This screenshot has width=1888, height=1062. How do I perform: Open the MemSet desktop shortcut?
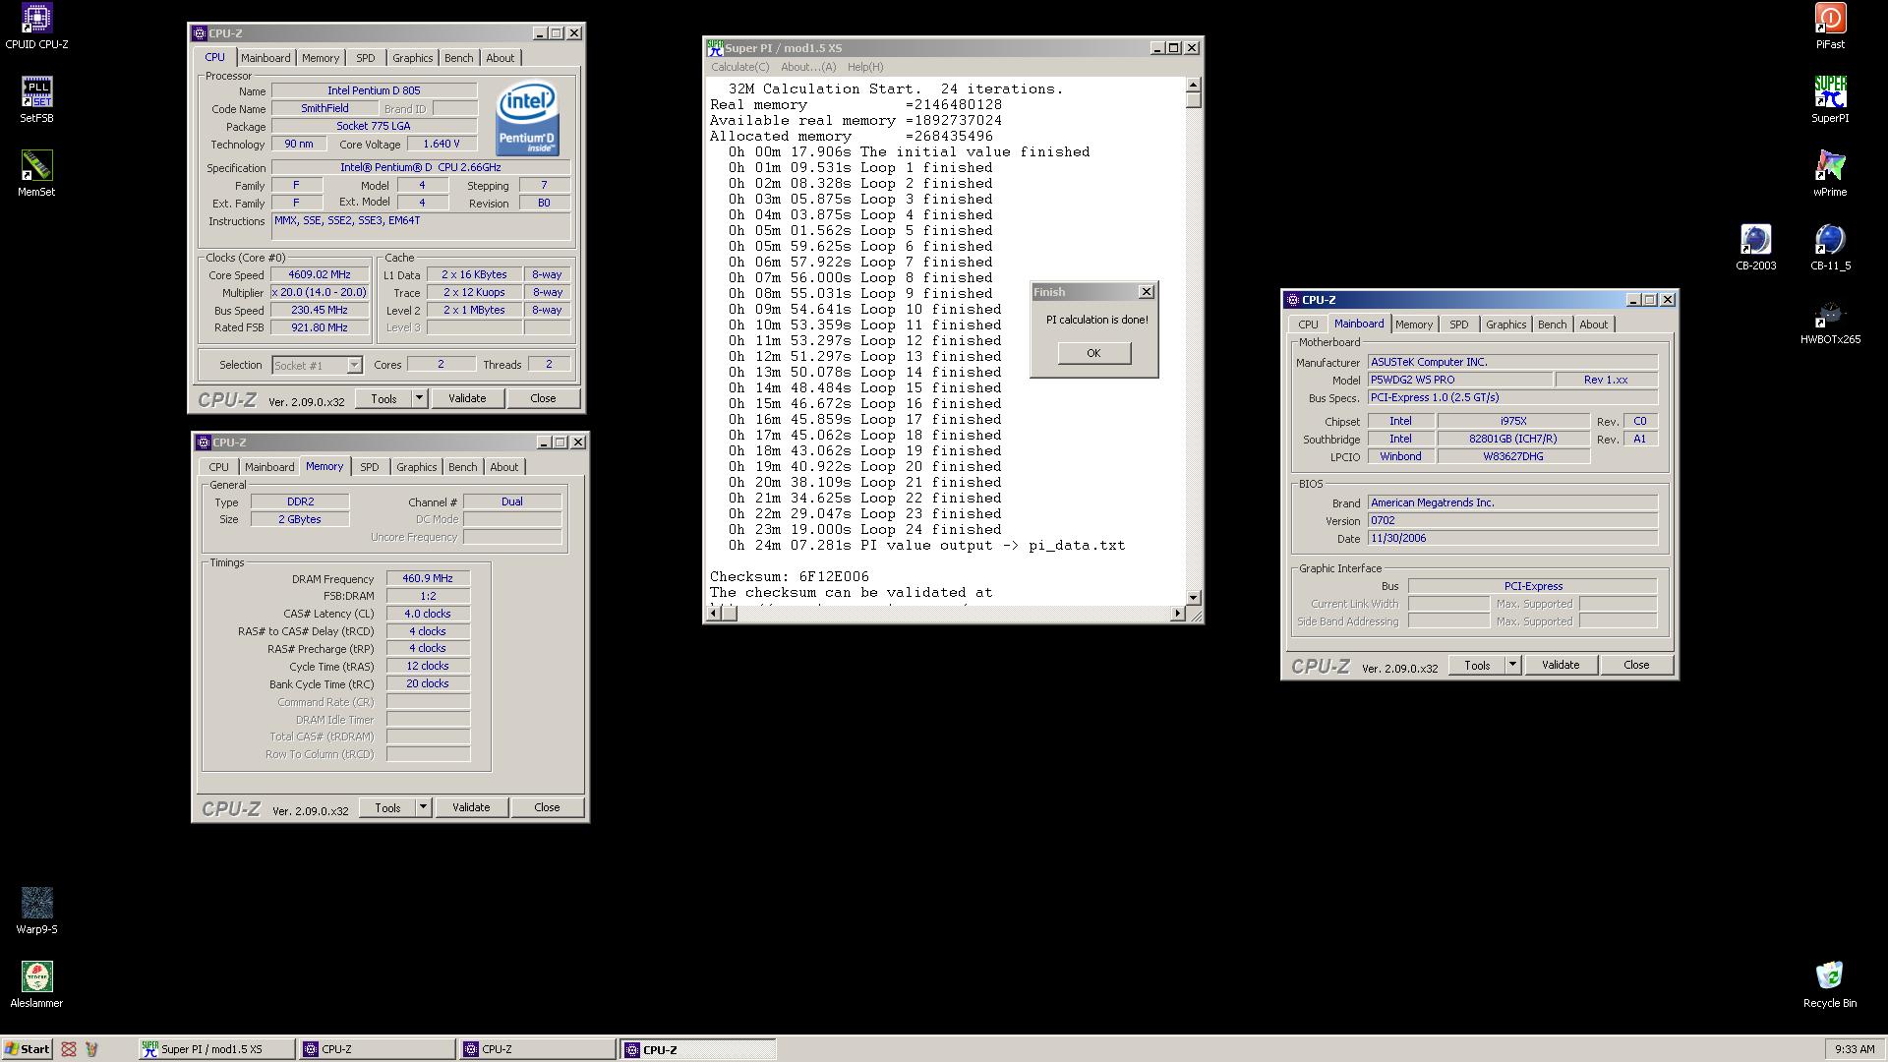tap(36, 174)
